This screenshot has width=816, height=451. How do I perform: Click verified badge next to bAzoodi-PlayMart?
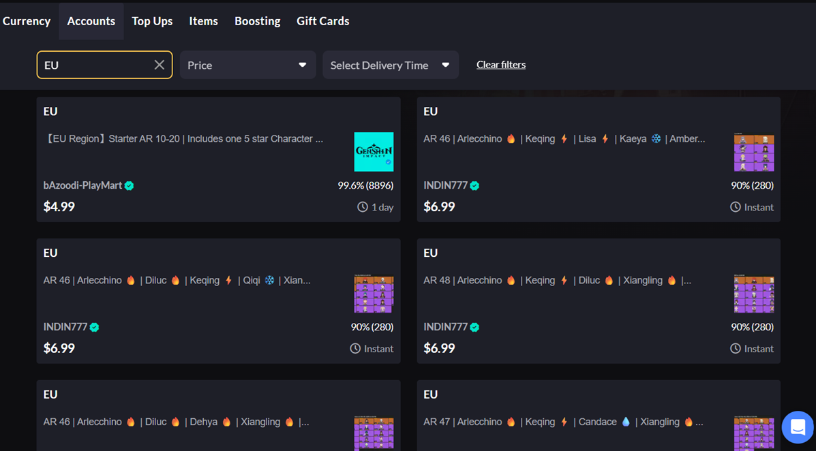(129, 186)
